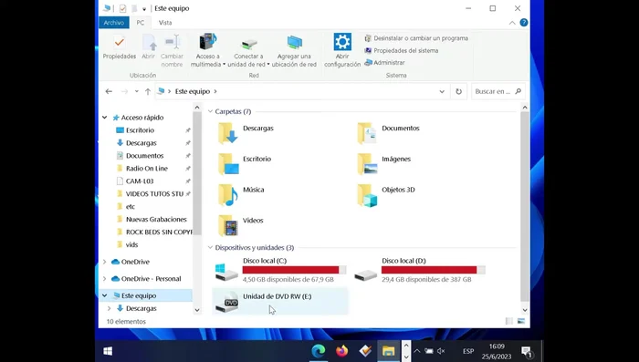This screenshot has width=639, height=362.
Task: Switch to details view icon in status bar
Action: (509, 321)
